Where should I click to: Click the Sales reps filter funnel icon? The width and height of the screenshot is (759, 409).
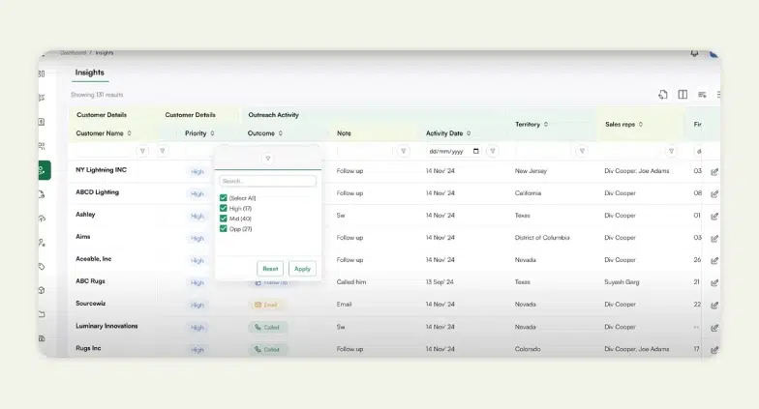(x=671, y=151)
